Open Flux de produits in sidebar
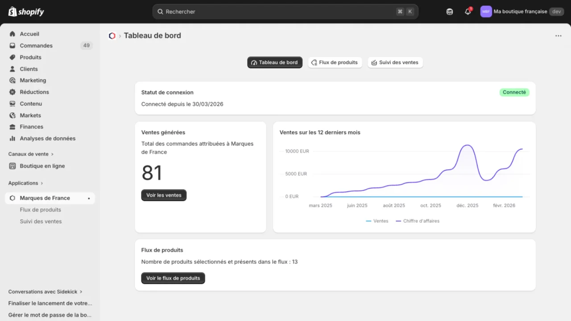The width and height of the screenshot is (571, 321). click(41, 210)
